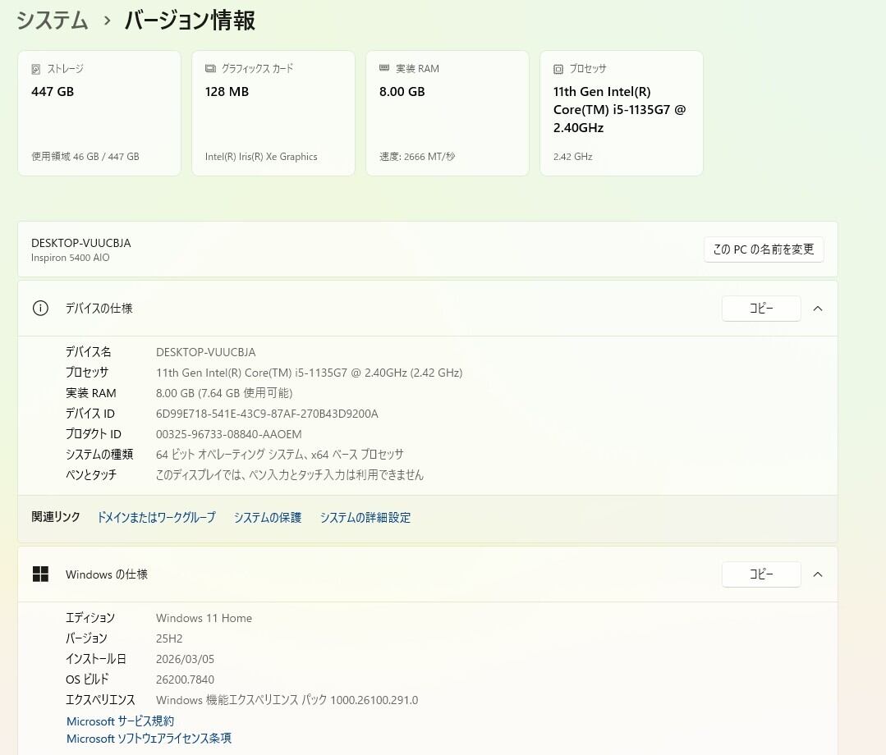Viewport: 886px width, 755px height.
Task: Click the Intel(R) Iris(R) Xe Graphics text
Action: pos(261,157)
